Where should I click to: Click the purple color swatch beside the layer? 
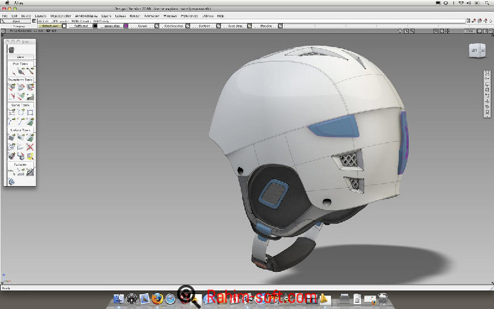(x=126, y=26)
